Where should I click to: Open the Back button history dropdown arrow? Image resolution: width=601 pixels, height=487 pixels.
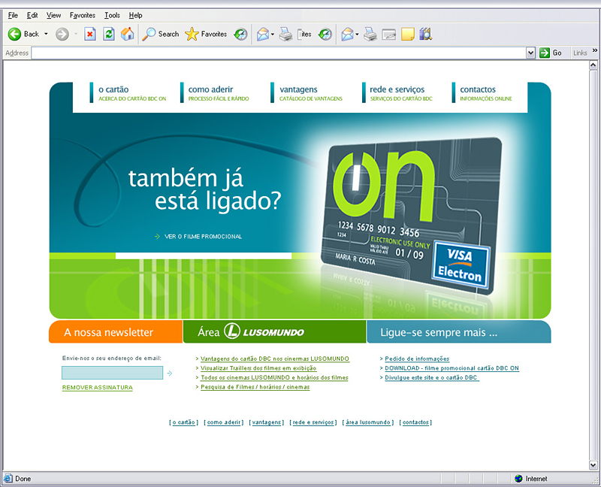pos(46,34)
